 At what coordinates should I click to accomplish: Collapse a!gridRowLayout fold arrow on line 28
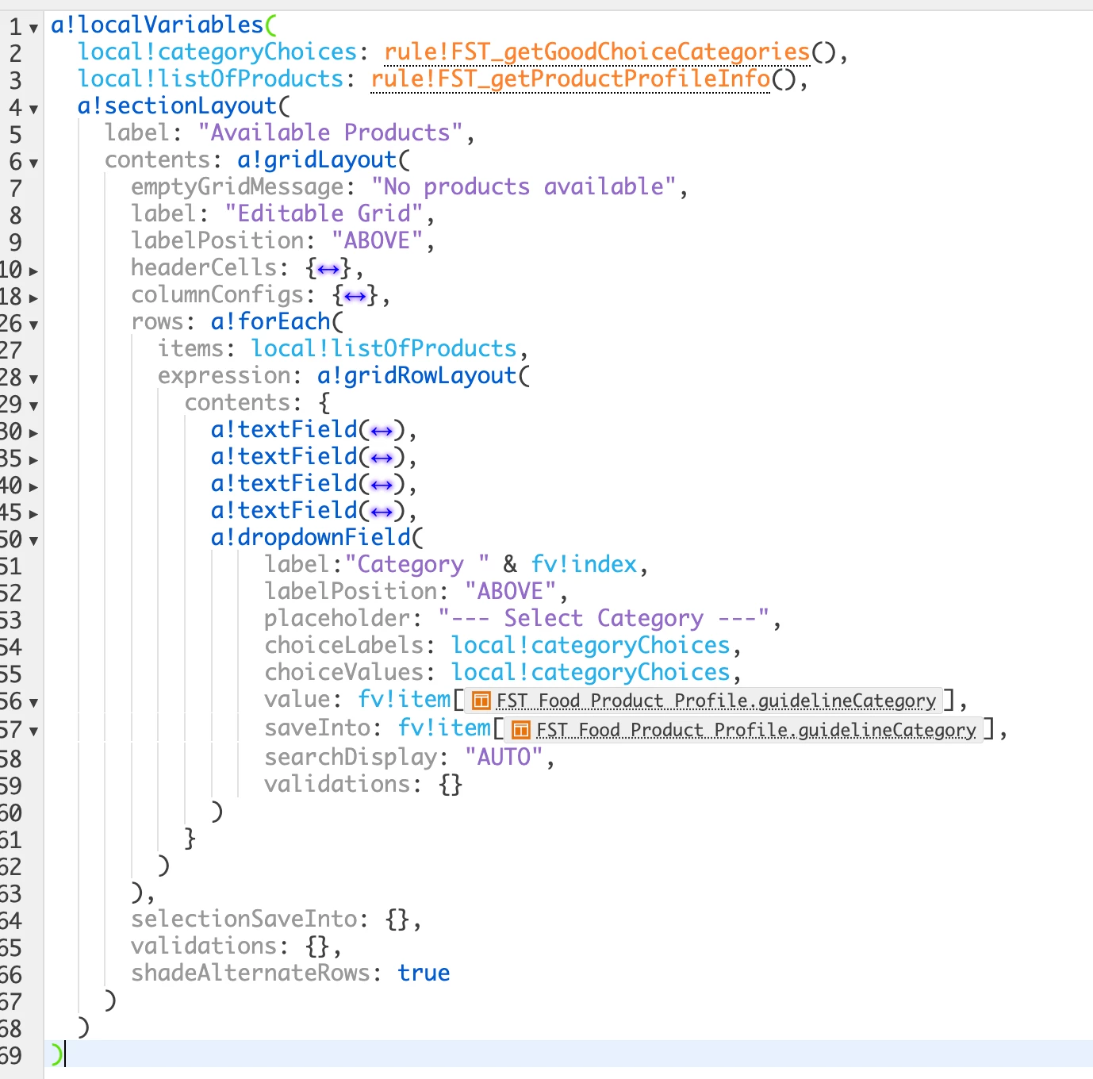33,379
